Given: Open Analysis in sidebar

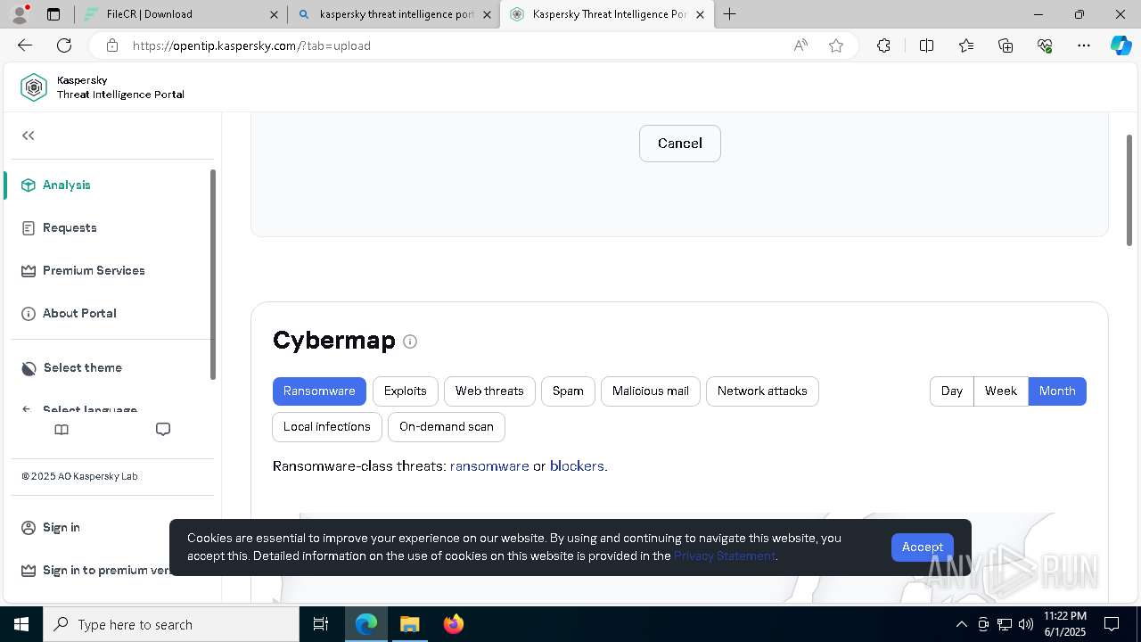Looking at the screenshot, I should click(x=67, y=185).
